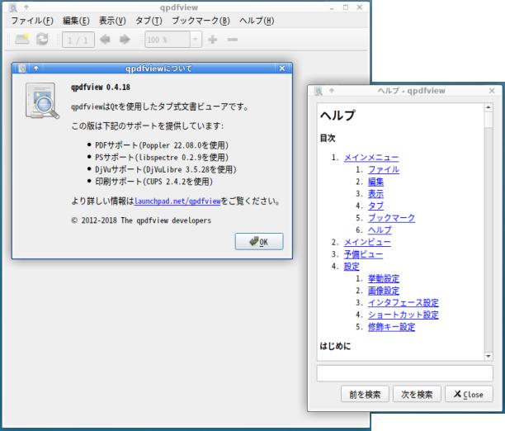This screenshot has width=505, height=431.
Task: Click the zoom out minus icon
Action: [232, 40]
